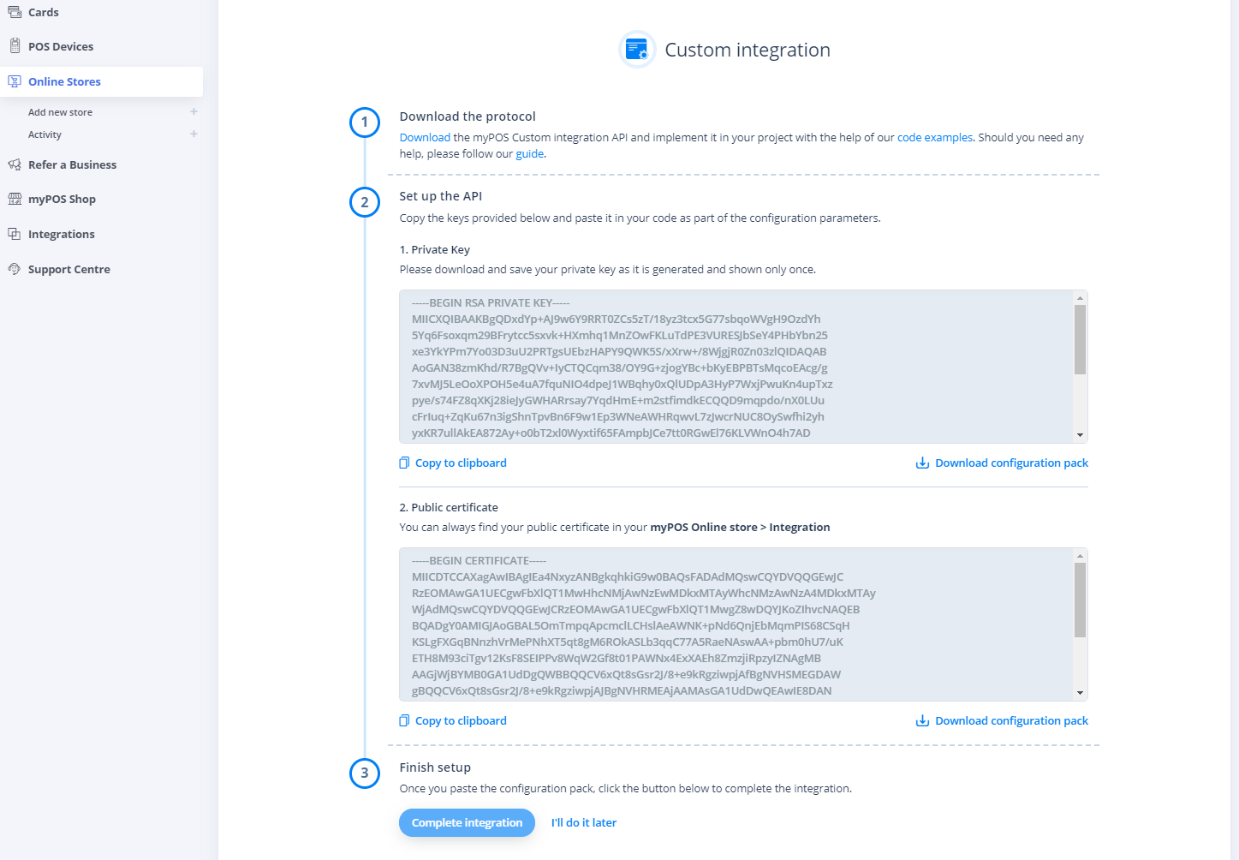Follow the guide link

click(529, 154)
